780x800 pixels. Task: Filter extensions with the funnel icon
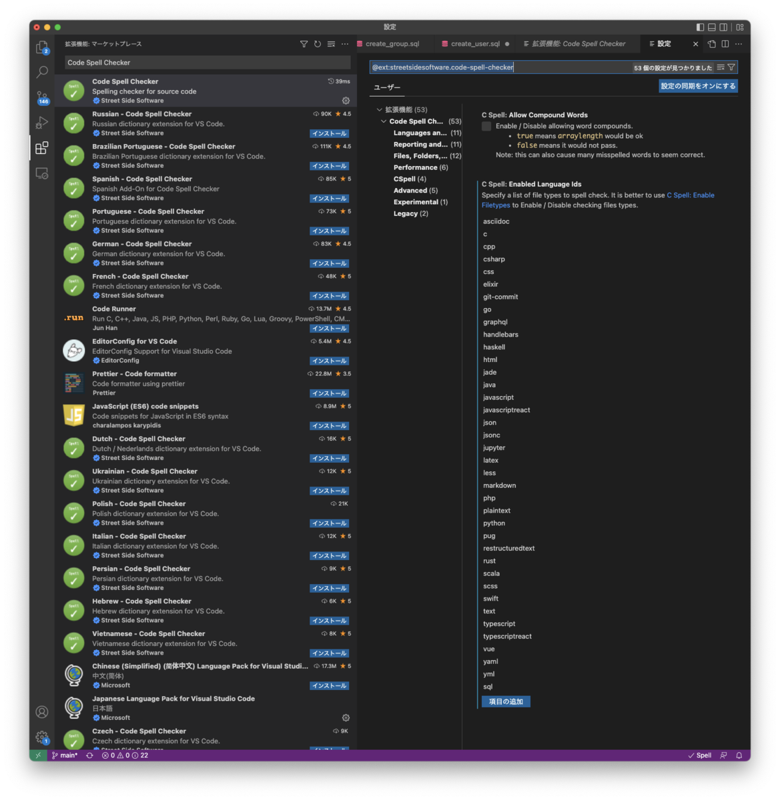pyautogui.click(x=304, y=44)
